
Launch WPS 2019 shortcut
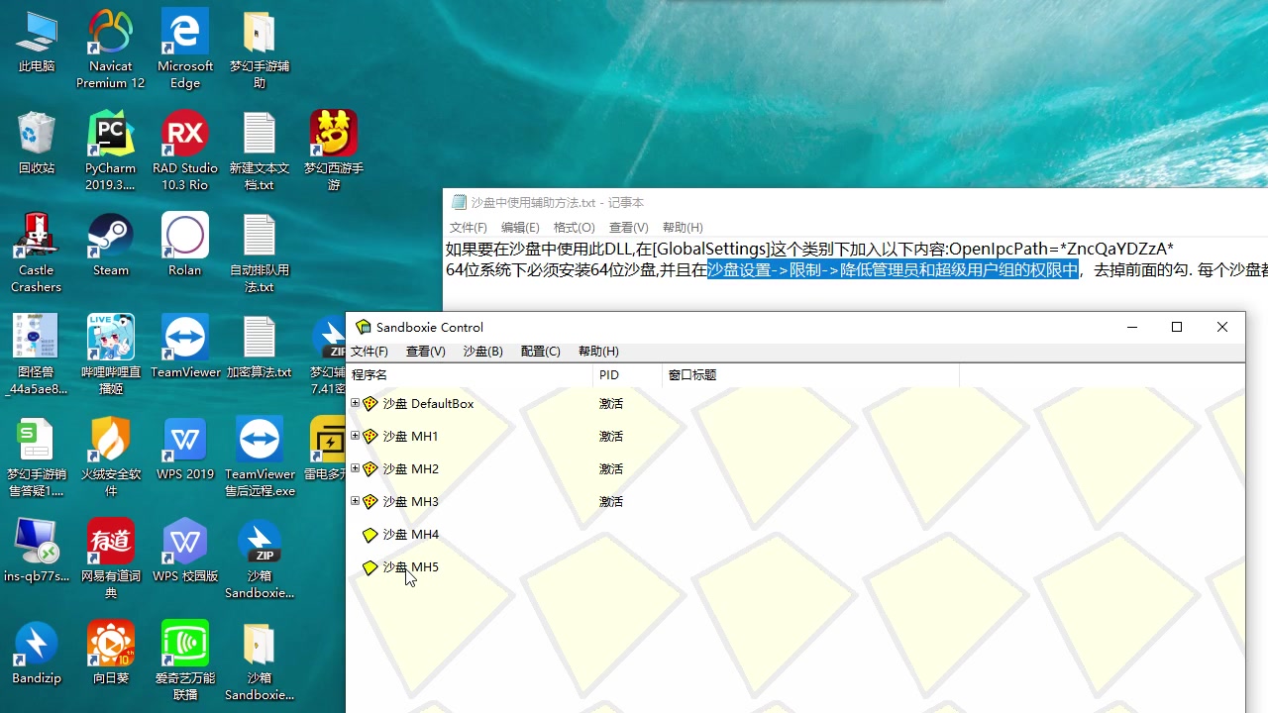185,450
